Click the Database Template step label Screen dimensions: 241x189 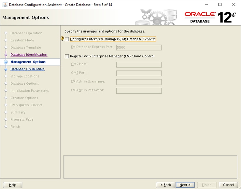[x=26, y=47]
